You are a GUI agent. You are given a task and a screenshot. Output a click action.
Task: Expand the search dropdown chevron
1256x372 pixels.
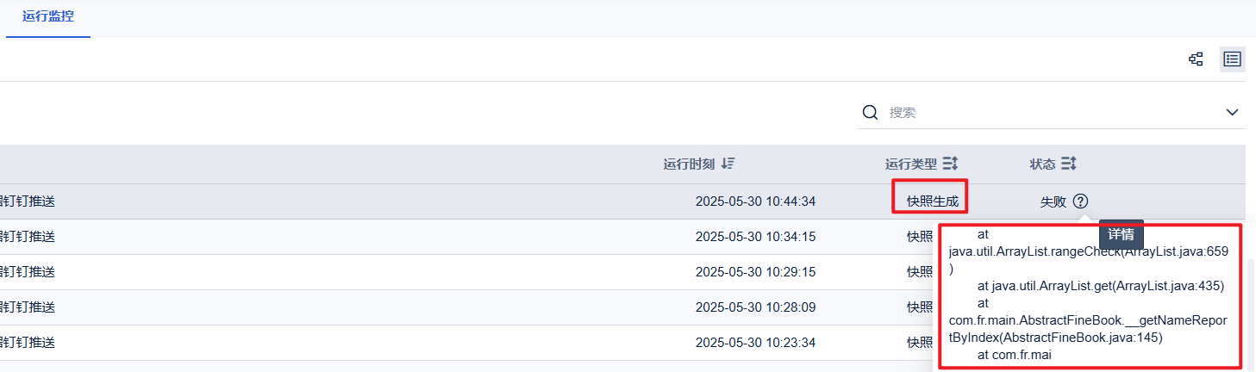coord(1233,113)
